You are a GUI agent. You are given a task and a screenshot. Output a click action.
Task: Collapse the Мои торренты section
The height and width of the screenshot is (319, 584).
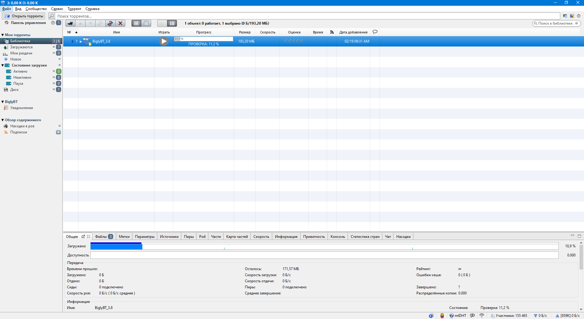coord(3,35)
